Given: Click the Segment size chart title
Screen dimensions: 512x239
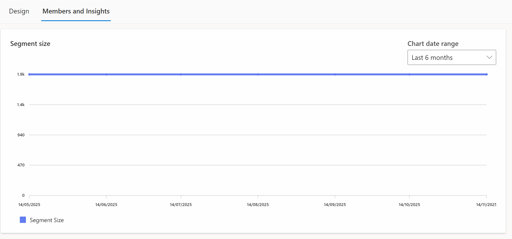Looking at the screenshot, I should (x=30, y=44).
